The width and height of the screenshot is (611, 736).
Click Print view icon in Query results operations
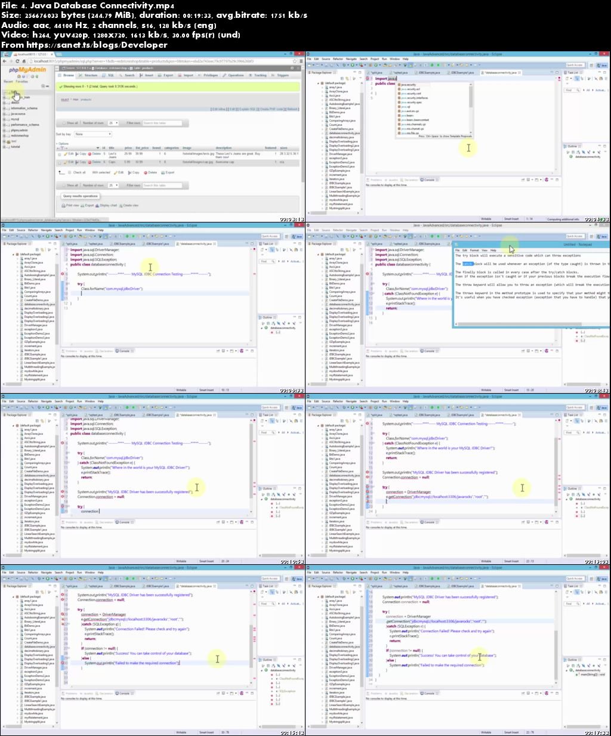click(x=63, y=205)
